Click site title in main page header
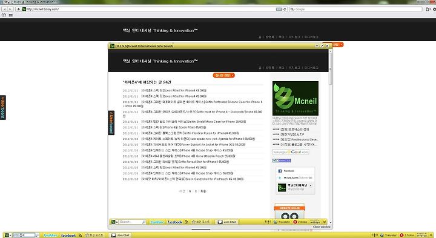 tap(160, 31)
